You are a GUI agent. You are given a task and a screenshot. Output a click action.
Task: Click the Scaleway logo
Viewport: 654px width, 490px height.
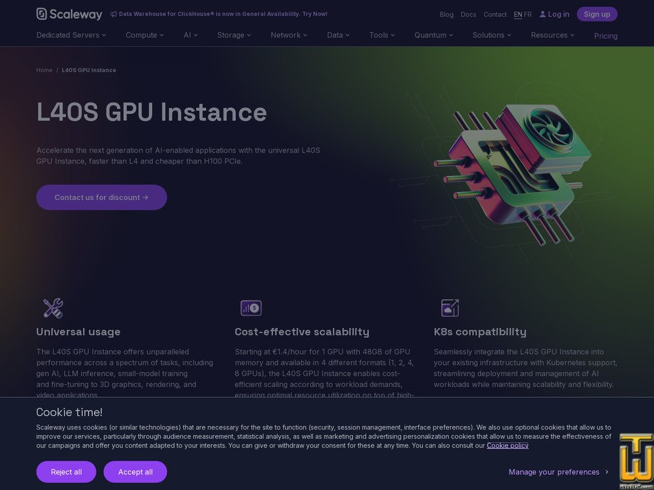pyautogui.click(x=69, y=14)
